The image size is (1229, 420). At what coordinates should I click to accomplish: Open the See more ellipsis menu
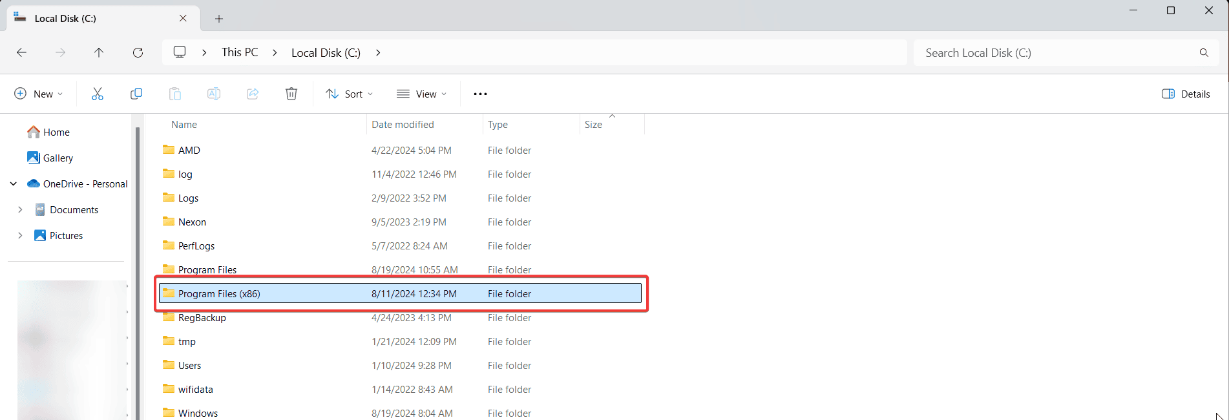point(480,94)
